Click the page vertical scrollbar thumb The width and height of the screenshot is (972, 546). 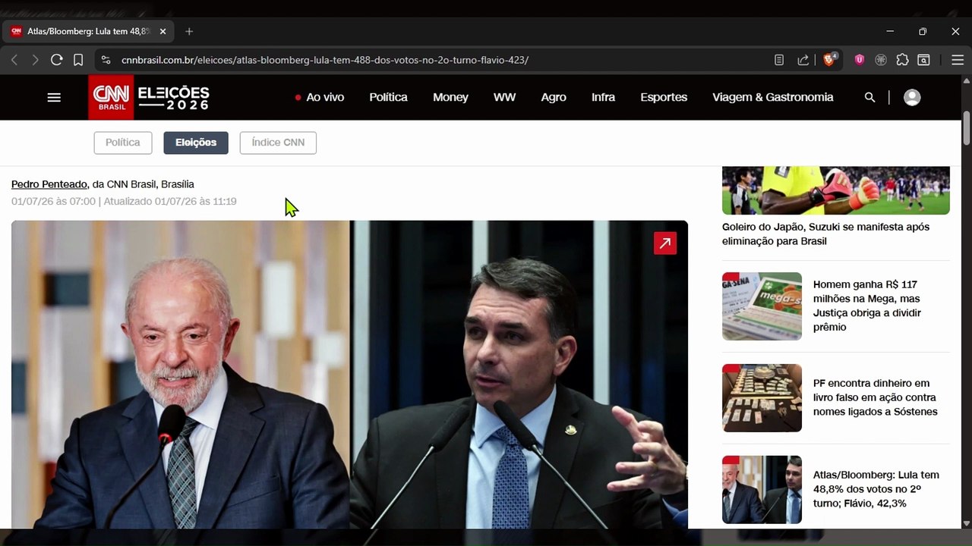click(966, 127)
